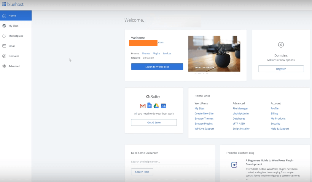The height and width of the screenshot is (182, 312).
Task: Open the File Manager link
Action: pyautogui.click(x=240, y=108)
